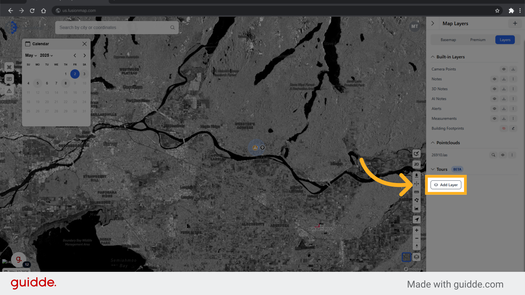Close the Calendar panel
This screenshot has width=525, height=295.
pyautogui.click(x=84, y=44)
